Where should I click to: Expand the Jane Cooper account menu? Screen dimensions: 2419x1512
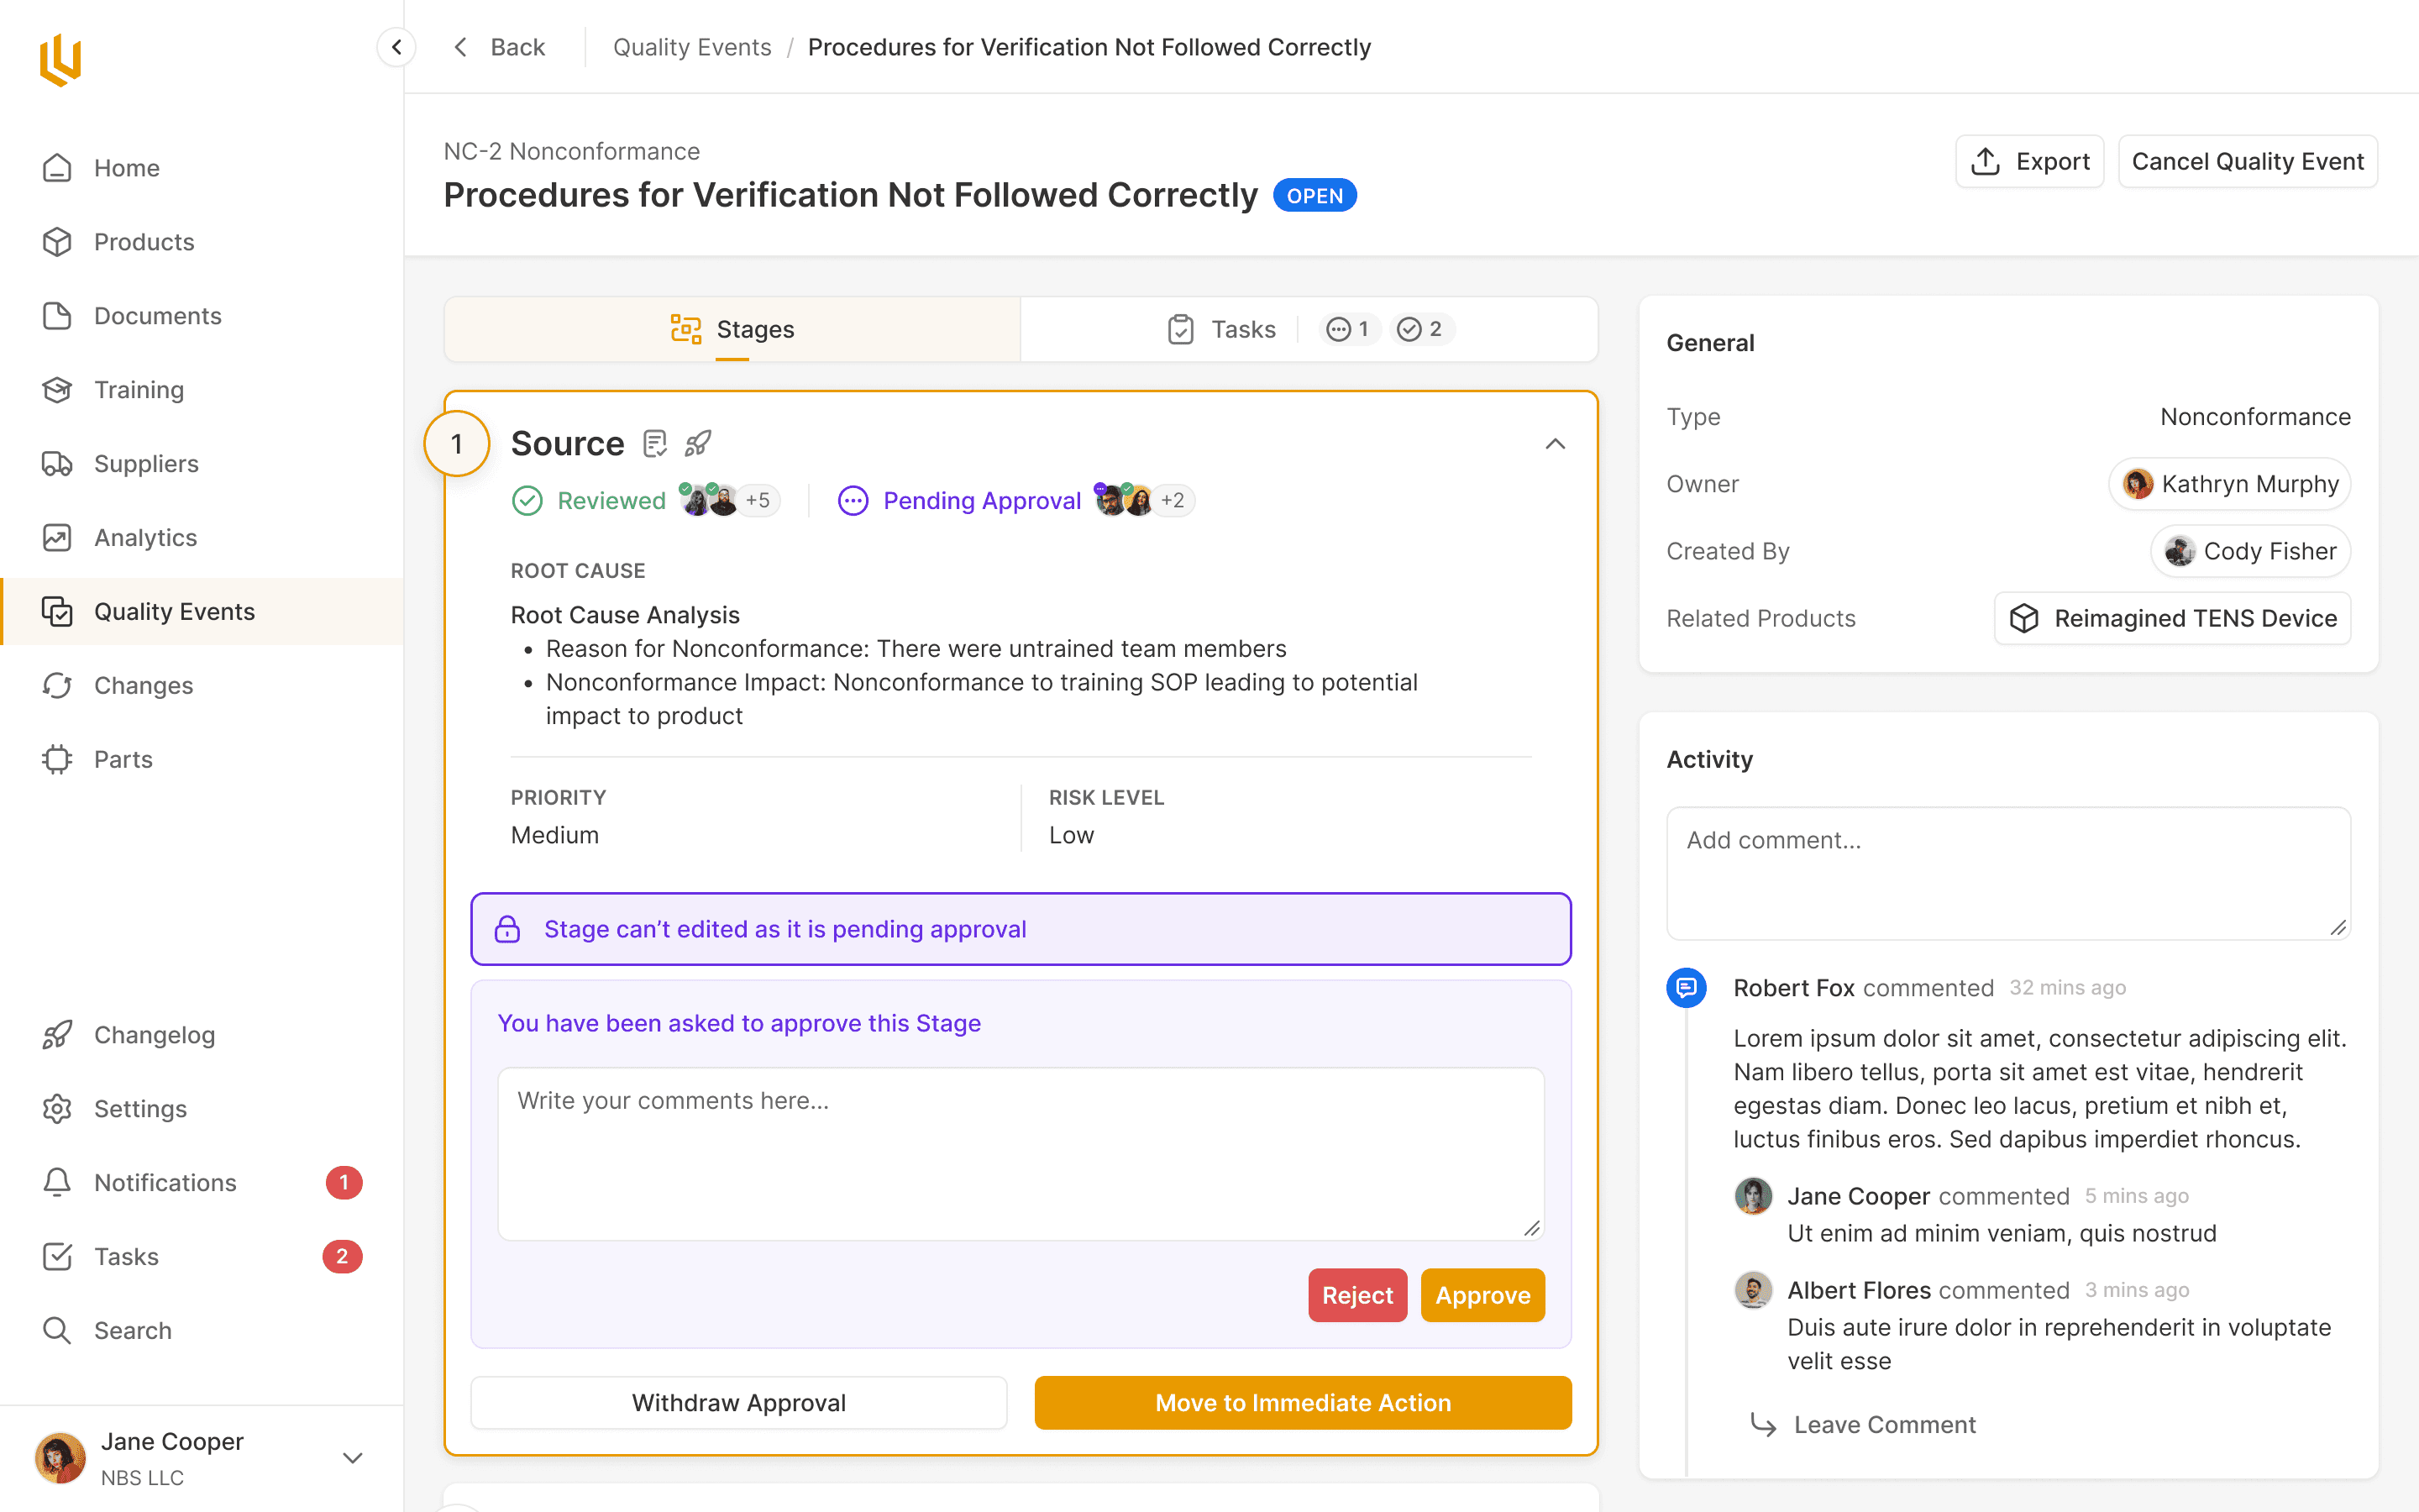(x=352, y=1458)
